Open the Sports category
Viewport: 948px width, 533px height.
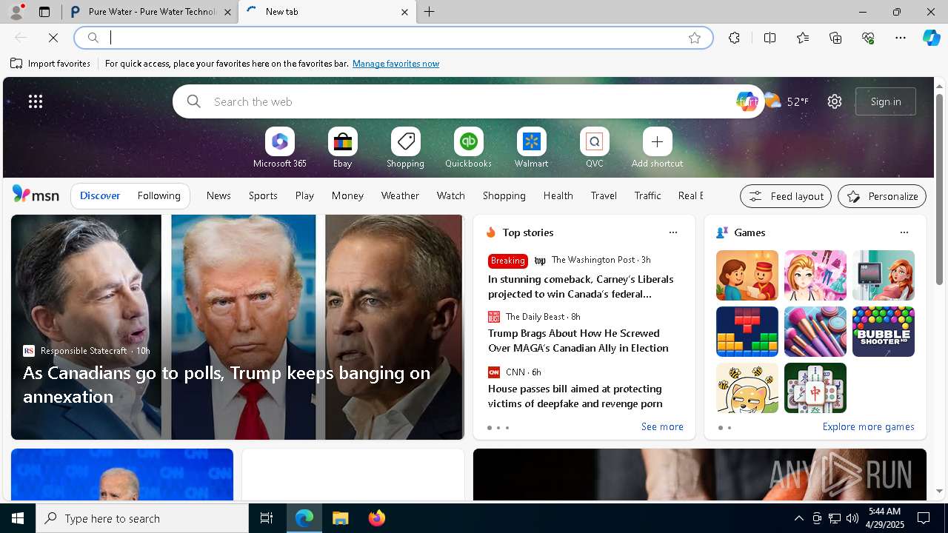pos(263,195)
